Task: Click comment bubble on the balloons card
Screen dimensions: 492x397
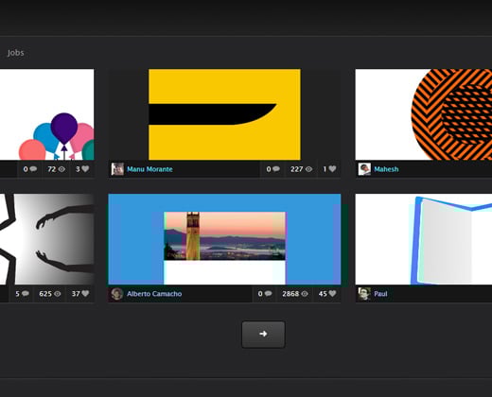Action: point(33,169)
